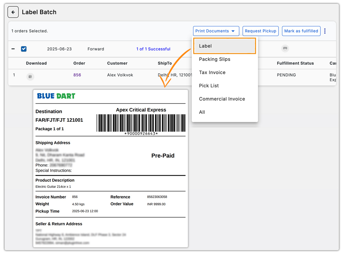
Task: Click the Forward shipment type text
Action: [x=96, y=49]
